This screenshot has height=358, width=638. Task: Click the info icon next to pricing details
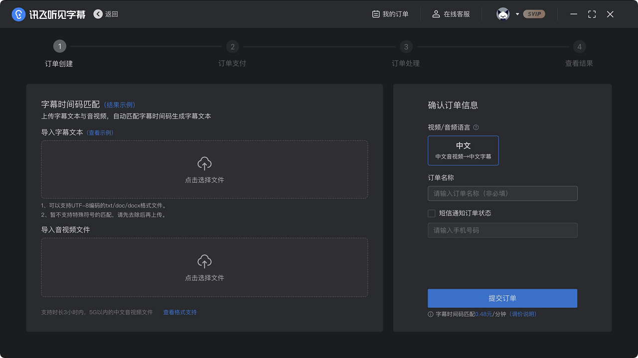coord(432,314)
